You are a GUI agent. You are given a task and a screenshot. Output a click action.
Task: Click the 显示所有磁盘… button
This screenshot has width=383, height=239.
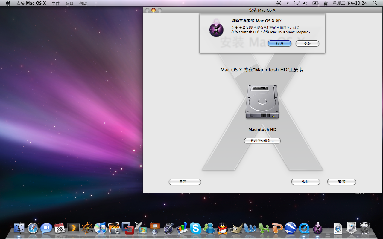(262, 141)
